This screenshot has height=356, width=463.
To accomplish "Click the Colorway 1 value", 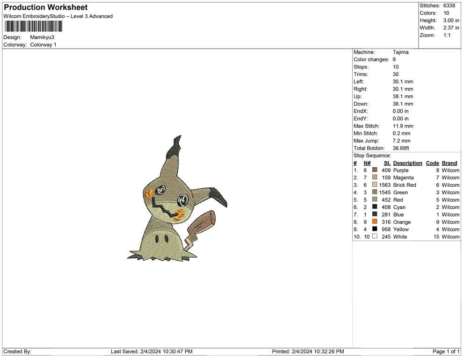I will coord(43,45).
